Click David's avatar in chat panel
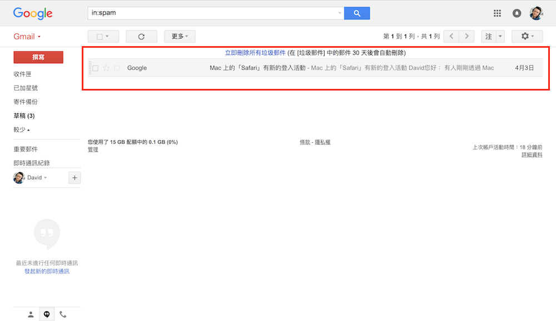The image size is (556, 321). coord(19,178)
